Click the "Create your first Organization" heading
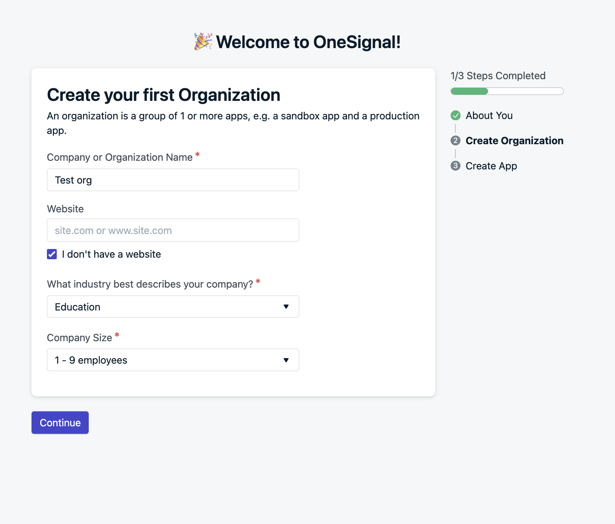Viewport: 615px width, 524px height. pos(164,95)
